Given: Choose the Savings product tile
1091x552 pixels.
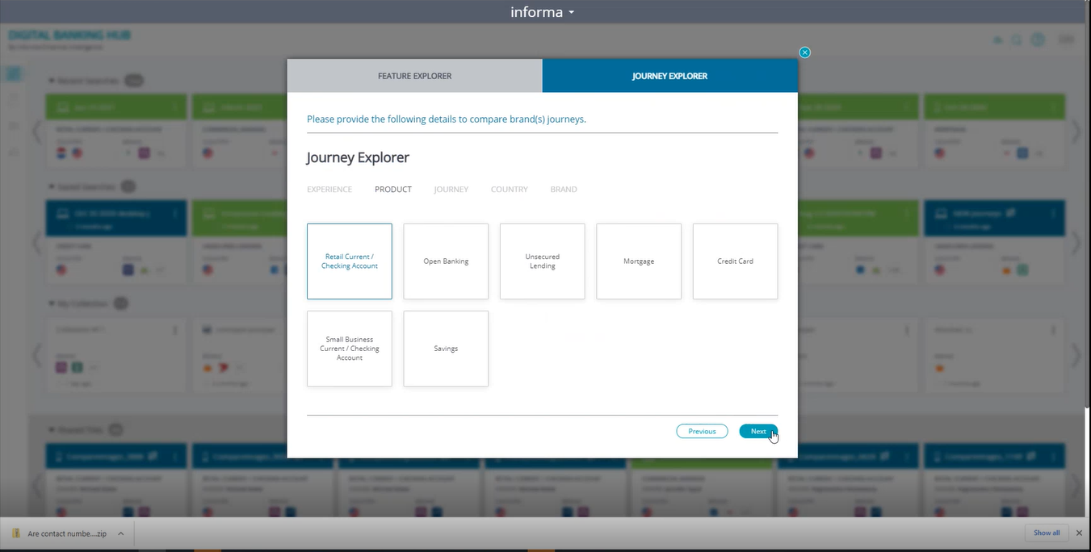Looking at the screenshot, I should (x=446, y=349).
